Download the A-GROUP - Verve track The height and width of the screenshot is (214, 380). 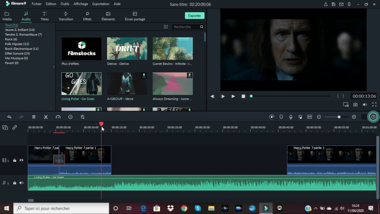(x=144, y=75)
